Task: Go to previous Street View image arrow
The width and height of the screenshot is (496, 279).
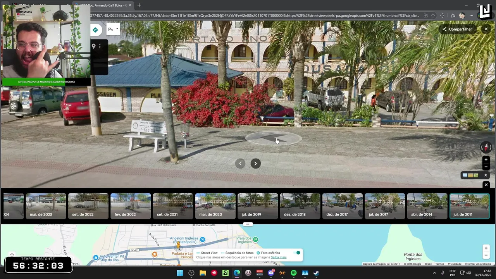Action: (x=240, y=164)
